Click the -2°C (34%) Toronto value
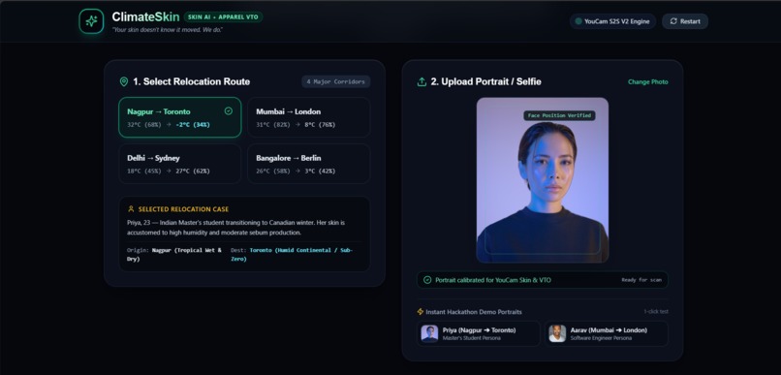Image resolution: width=781 pixels, height=375 pixels. pyautogui.click(x=193, y=124)
